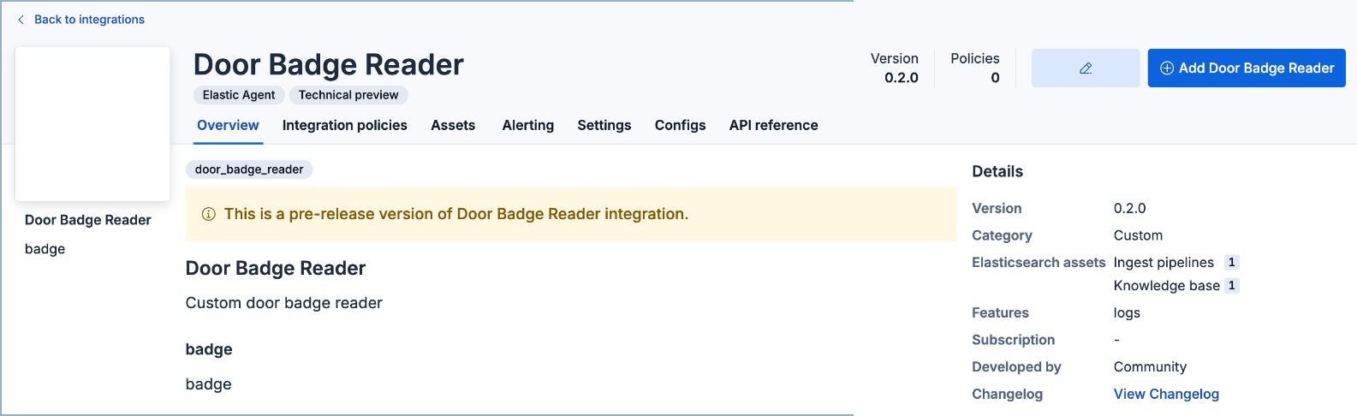
Task: Switch to the Configs tab
Action: [681, 126]
